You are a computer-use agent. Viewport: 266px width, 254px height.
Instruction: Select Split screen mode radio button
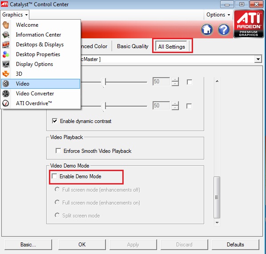[x=57, y=215]
